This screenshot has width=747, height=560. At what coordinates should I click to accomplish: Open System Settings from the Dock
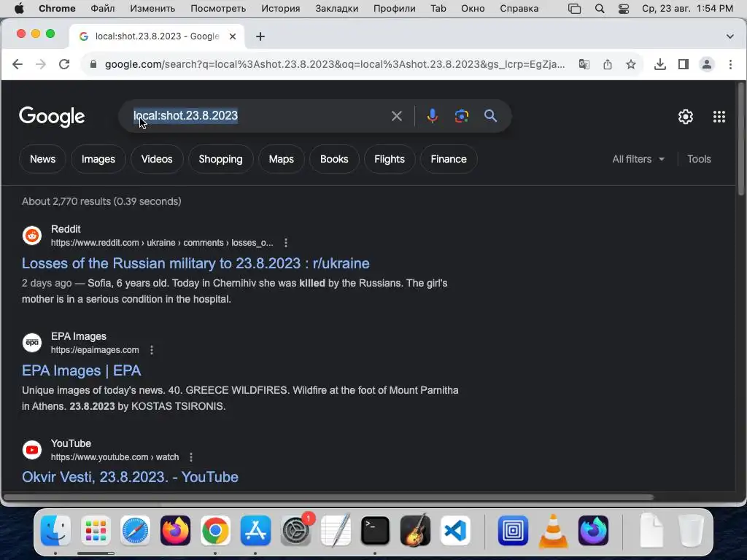pyautogui.click(x=295, y=530)
